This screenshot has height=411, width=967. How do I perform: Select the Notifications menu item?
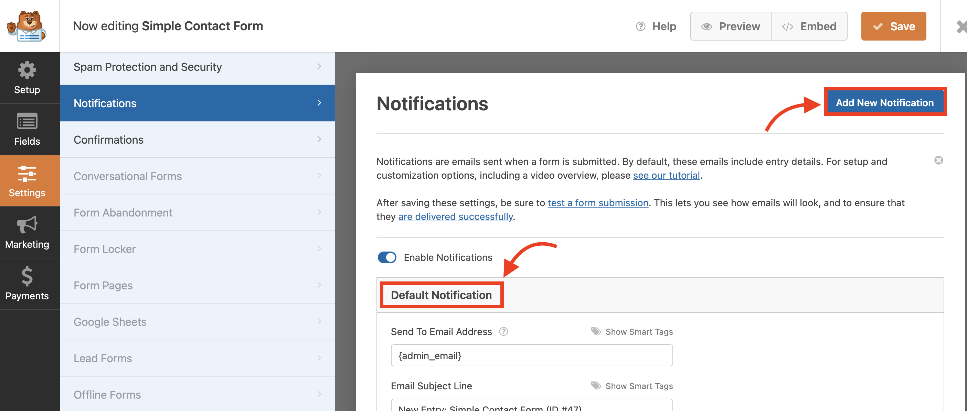[196, 103]
